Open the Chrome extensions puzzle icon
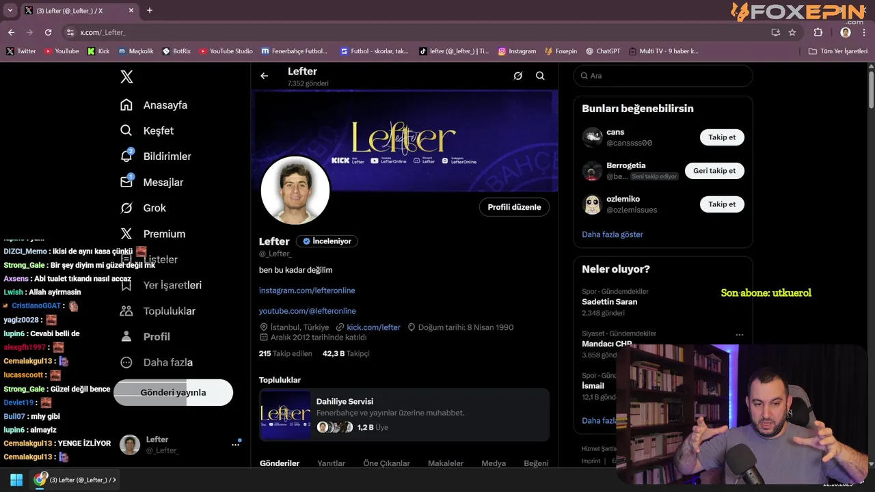 tap(818, 32)
